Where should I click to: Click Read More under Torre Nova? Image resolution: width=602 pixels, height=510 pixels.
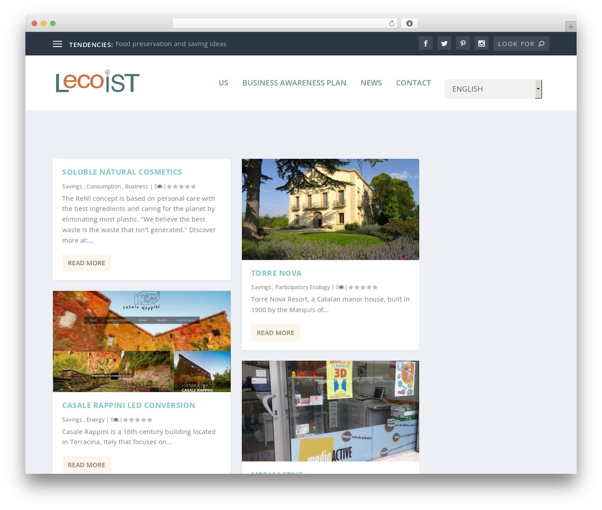pyautogui.click(x=276, y=333)
